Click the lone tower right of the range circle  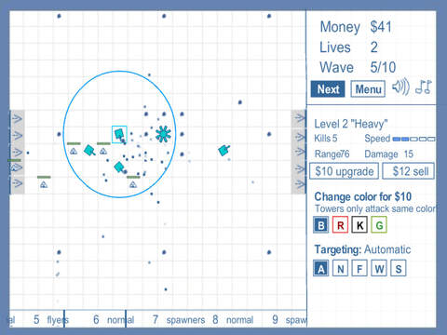[x=223, y=151]
